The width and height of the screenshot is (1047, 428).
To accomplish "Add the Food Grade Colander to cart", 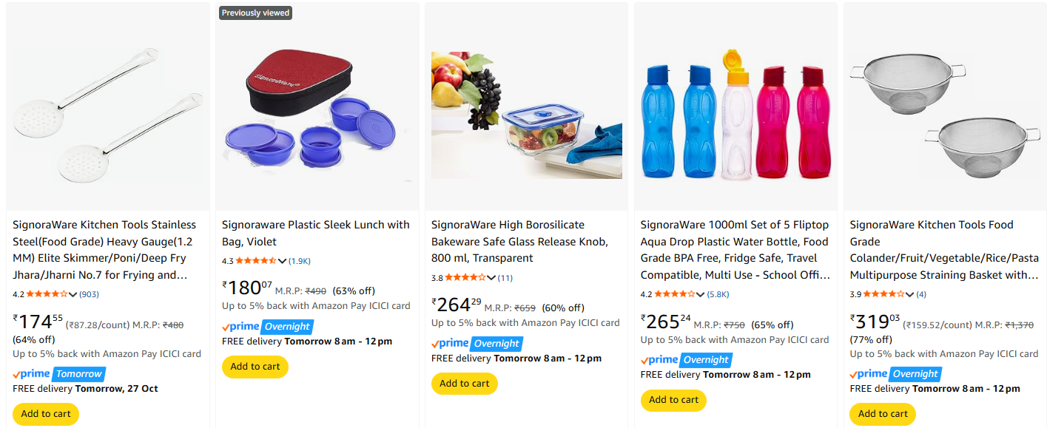I will 883,414.
